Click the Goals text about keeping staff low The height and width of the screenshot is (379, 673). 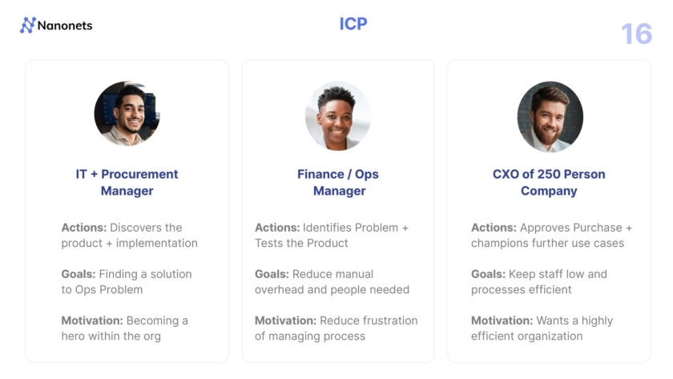tap(539, 282)
